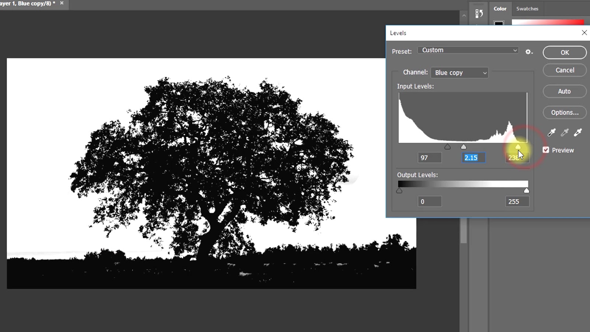Confirm Levels with the OK button
Viewport: 590px width, 332px height.
click(564, 52)
